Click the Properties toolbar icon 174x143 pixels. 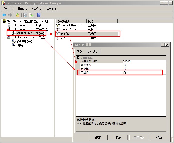tap(25, 15)
